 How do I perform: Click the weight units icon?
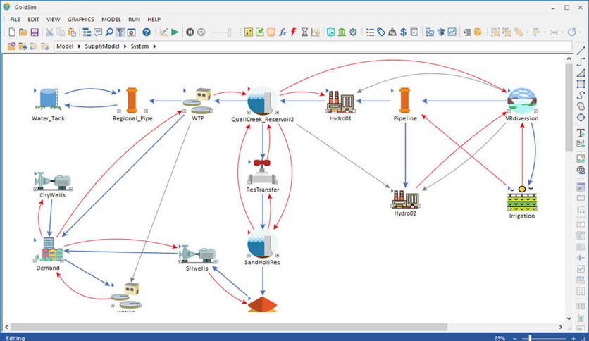[392, 32]
